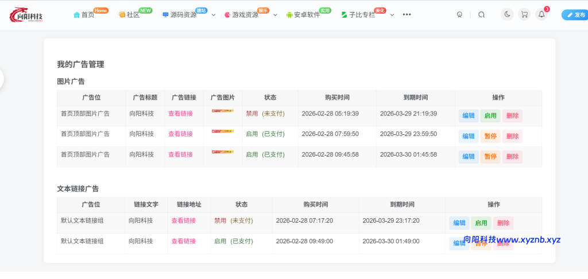Click the 图片广告 section heading

coord(71,82)
